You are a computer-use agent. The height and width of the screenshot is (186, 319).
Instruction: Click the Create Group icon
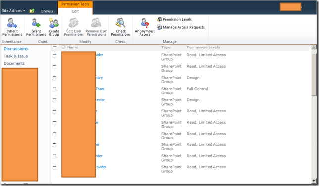[53, 23]
